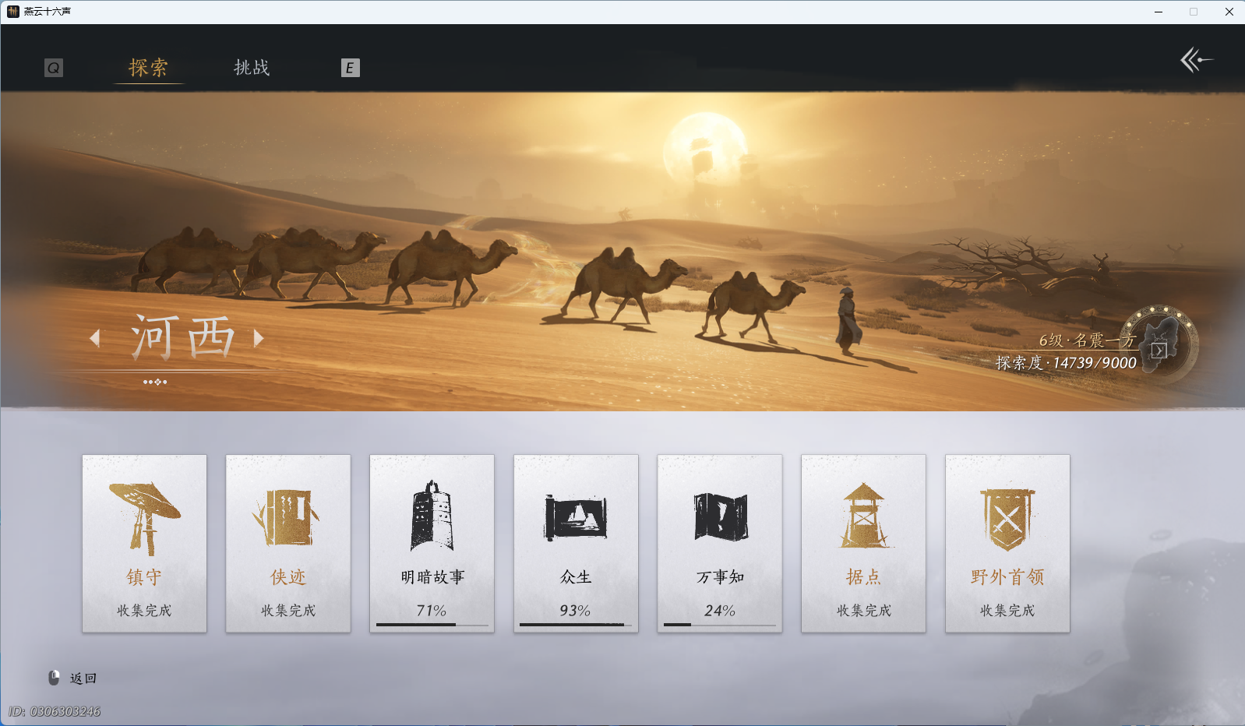Open the 据点 watchtower card icon

click(x=864, y=516)
